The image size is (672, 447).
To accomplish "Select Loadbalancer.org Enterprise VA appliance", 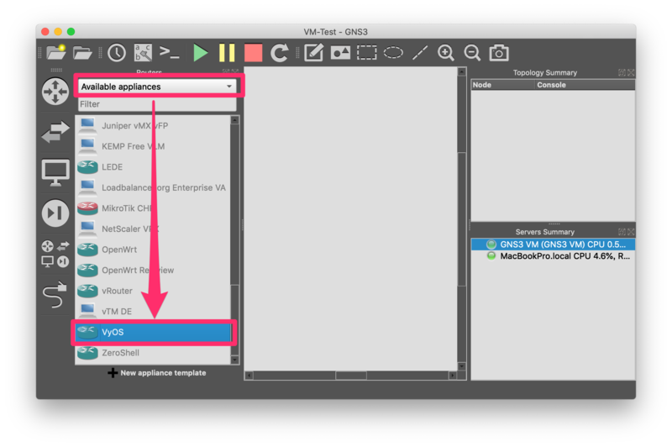I will click(153, 187).
